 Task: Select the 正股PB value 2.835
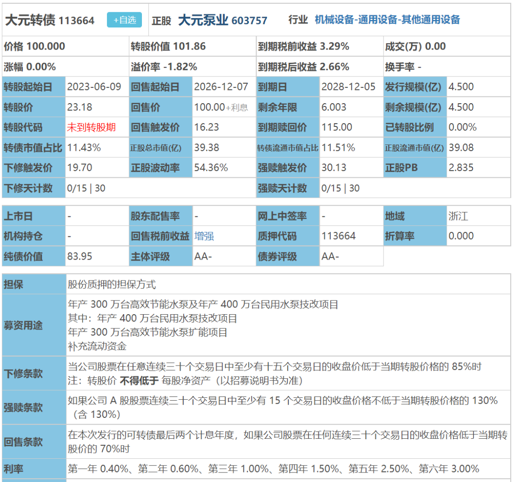[461, 168]
